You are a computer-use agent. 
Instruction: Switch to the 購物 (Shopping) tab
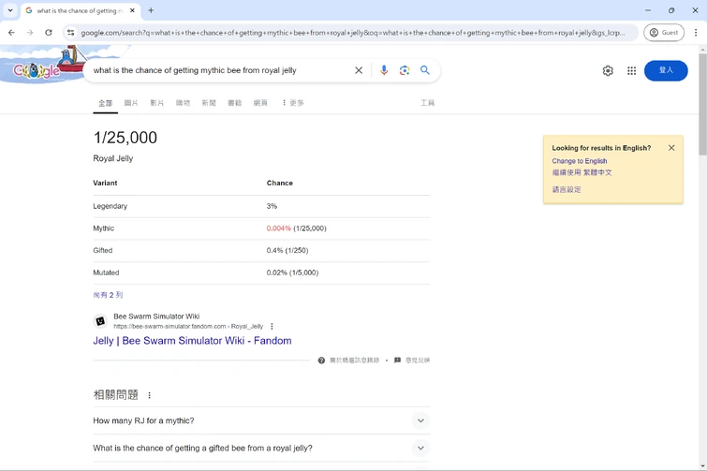183,103
